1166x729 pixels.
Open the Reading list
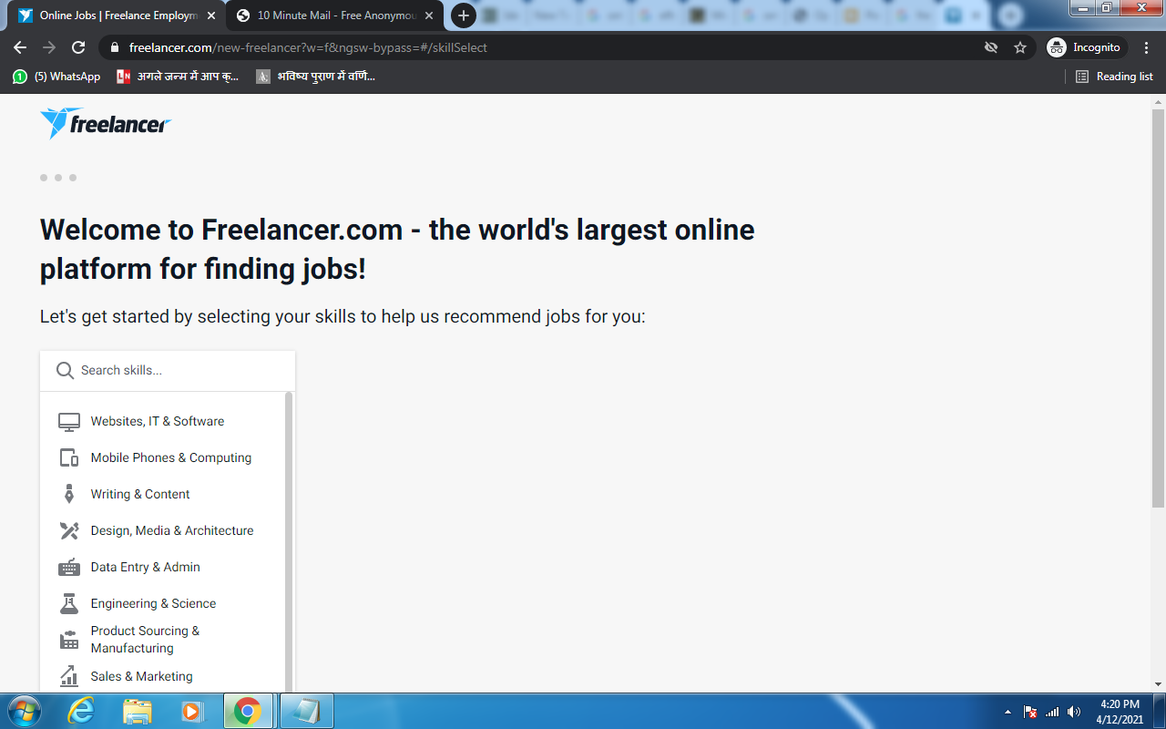[x=1114, y=77]
